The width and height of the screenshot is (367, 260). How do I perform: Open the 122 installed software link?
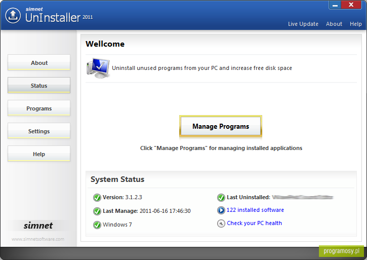coord(255,210)
